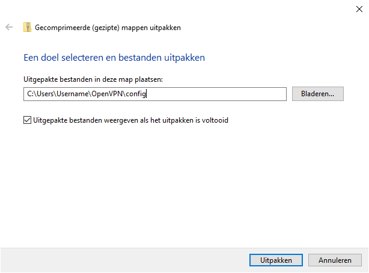
Task: Click the zipped folder icon in title
Action: coord(27,27)
